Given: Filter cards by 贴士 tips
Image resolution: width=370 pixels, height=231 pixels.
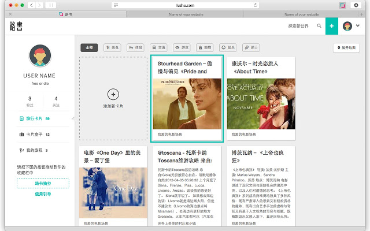Looking at the screenshot, I should pyautogui.click(x=251, y=47).
